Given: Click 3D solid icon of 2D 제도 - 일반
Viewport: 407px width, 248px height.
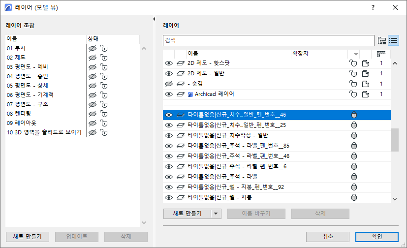Looking at the screenshot, I should click(x=366, y=73).
